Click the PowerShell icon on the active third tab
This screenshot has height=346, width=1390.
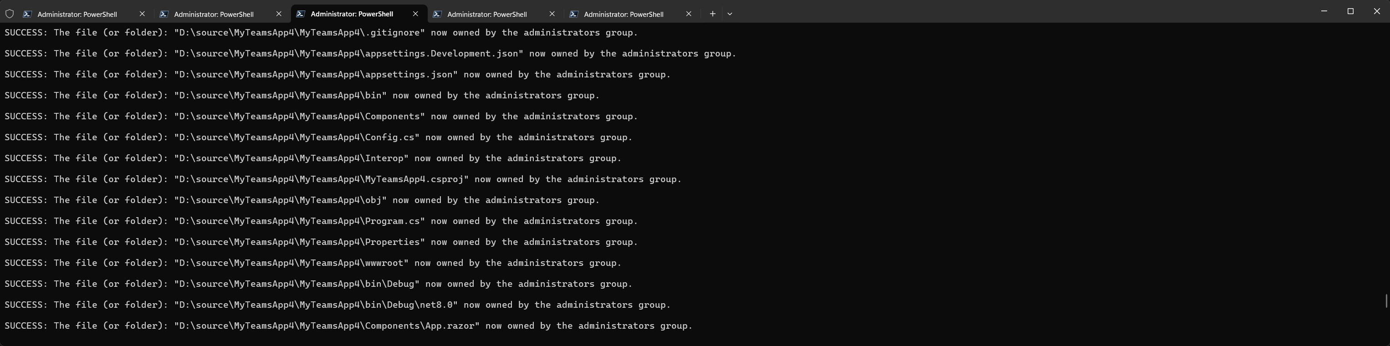301,14
